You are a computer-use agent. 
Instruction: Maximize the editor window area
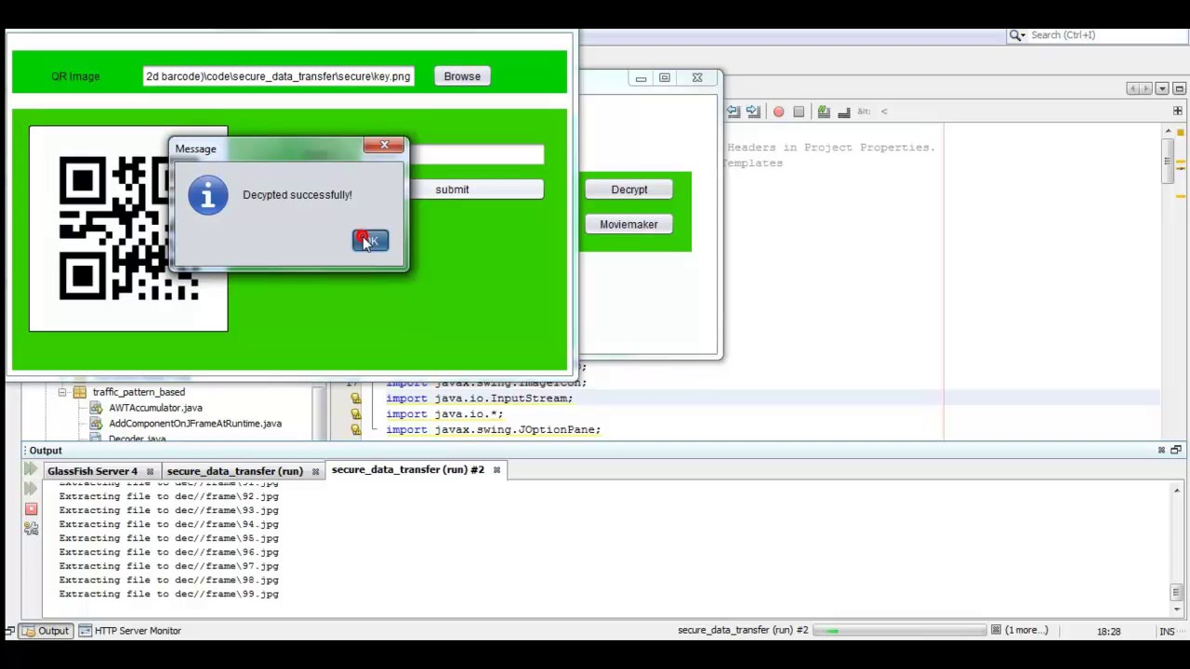tap(1179, 88)
